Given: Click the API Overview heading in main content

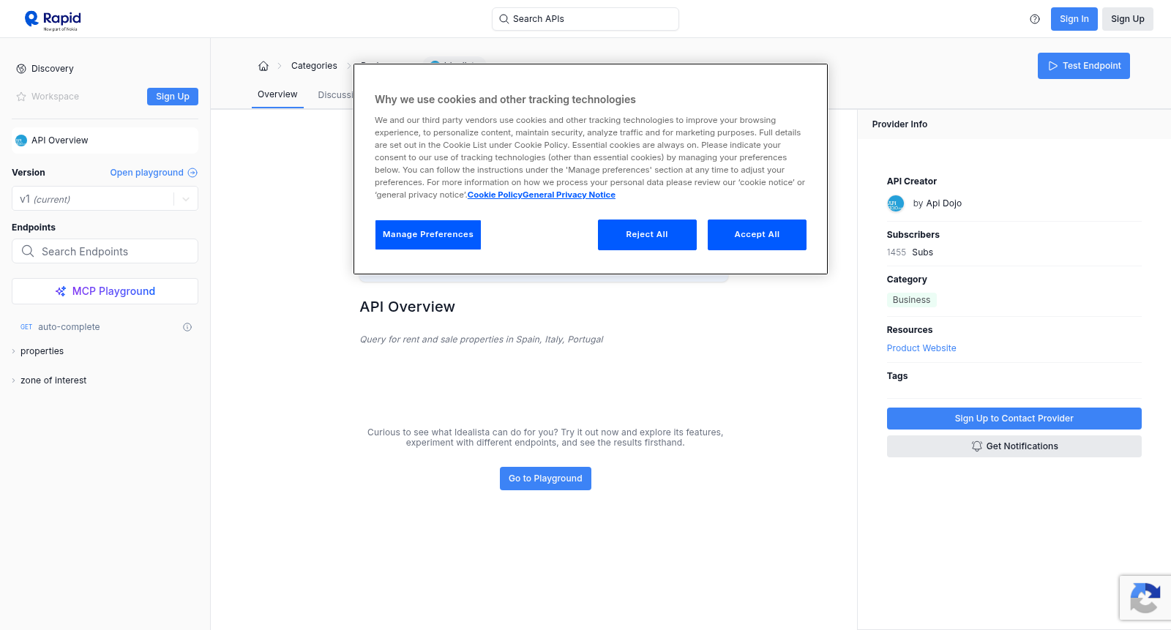Looking at the screenshot, I should click(x=407, y=307).
